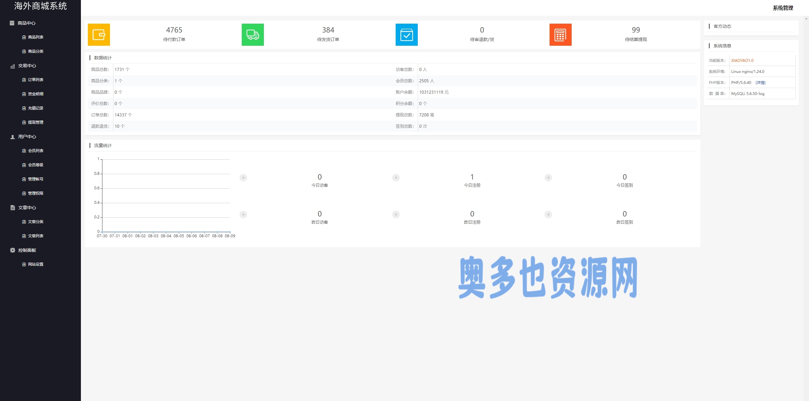Click the blue refund review icon

pyautogui.click(x=406, y=35)
